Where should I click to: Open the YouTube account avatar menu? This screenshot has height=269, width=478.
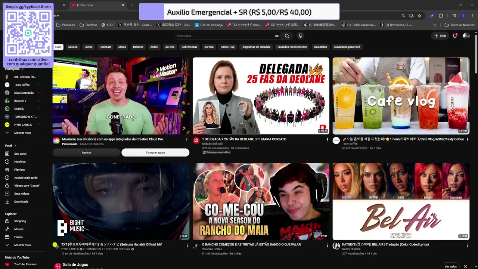466,36
